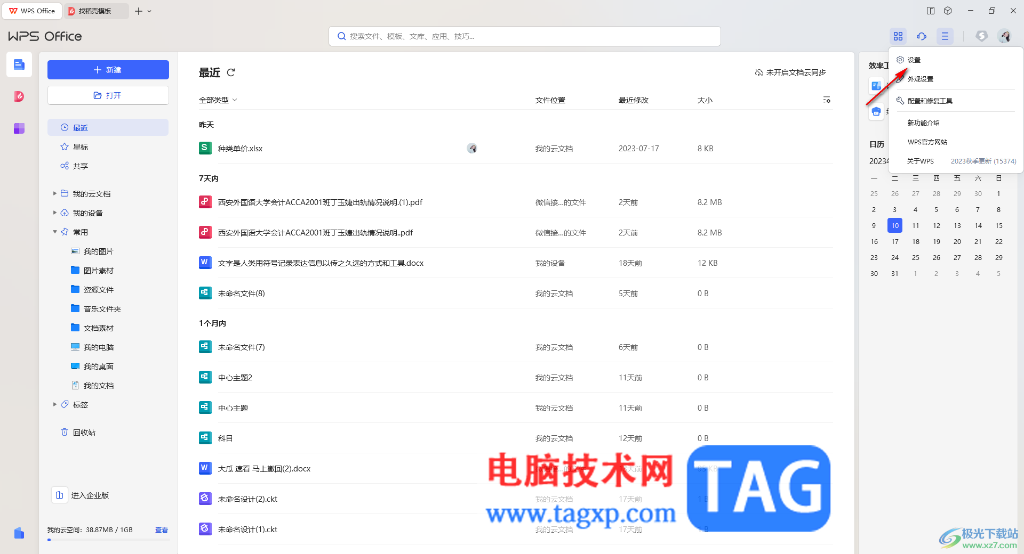1024x554 pixels.
Task: Expand 我的云文档 tree node
Action: pos(54,194)
